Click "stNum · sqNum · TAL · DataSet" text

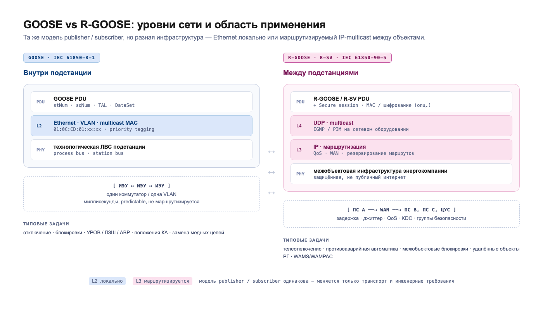[94, 105]
